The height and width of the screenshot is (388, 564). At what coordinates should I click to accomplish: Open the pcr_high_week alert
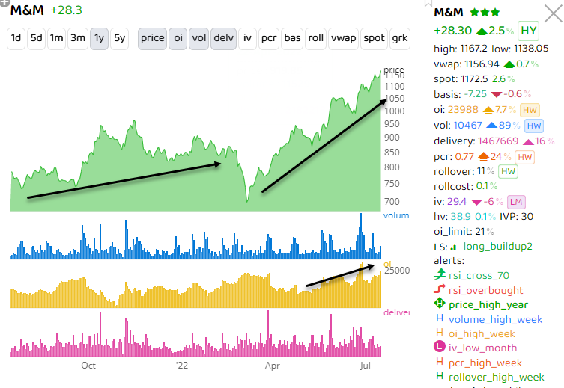coord(485,363)
